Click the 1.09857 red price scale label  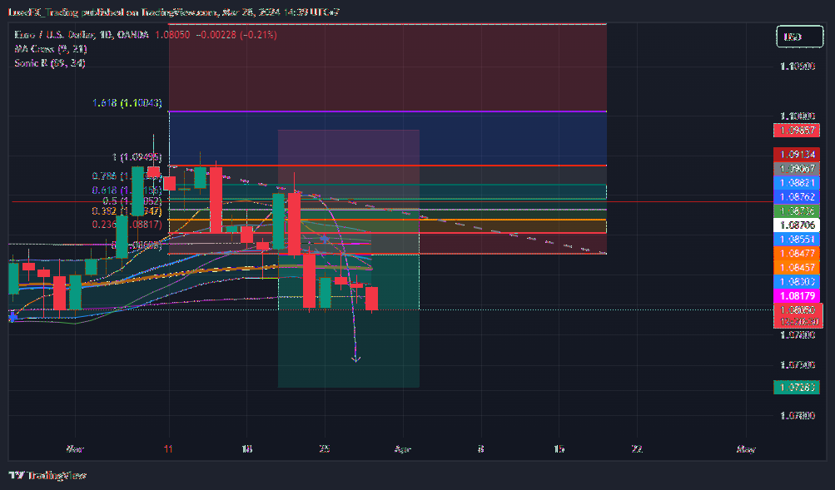797,131
